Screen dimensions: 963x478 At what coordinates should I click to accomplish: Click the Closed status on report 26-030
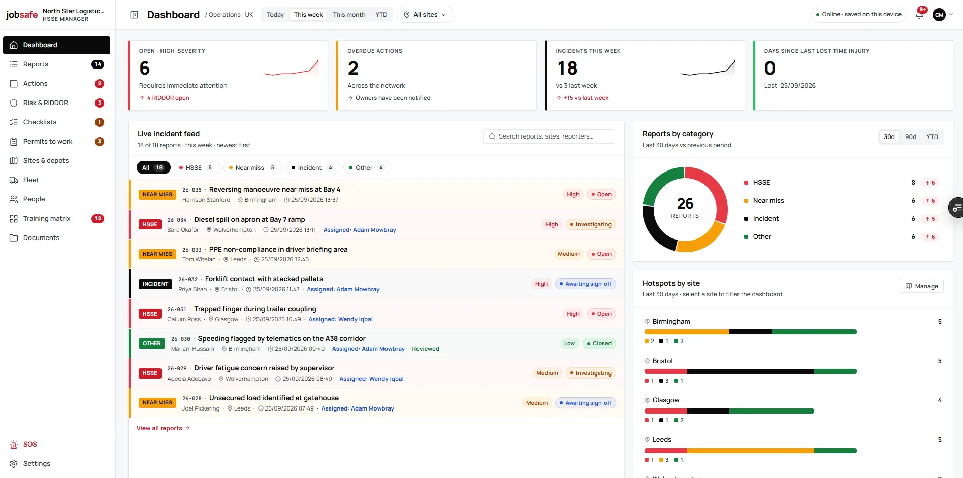pyautogui.click(x=599, y=344)
